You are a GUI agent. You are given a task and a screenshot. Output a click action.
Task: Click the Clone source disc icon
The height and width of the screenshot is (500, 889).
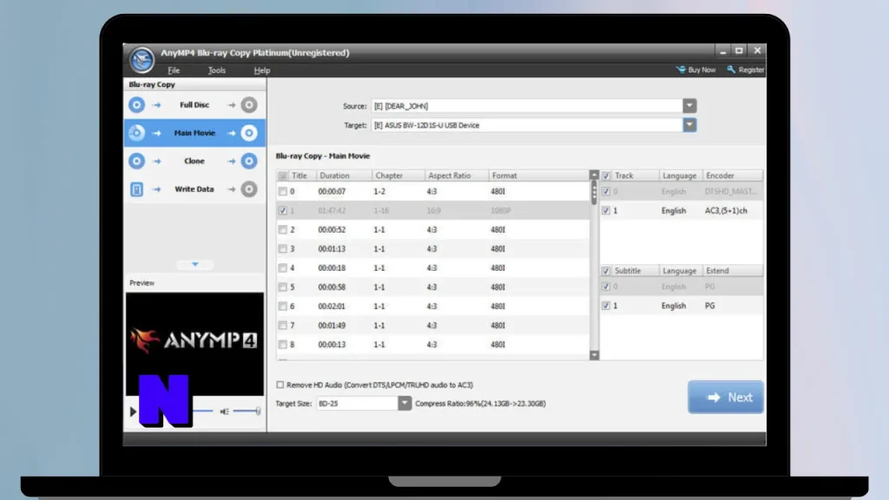pos(136,161)
